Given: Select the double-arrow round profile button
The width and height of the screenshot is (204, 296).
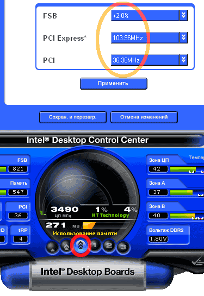Looking at the screenshot, I should point(66,245).
